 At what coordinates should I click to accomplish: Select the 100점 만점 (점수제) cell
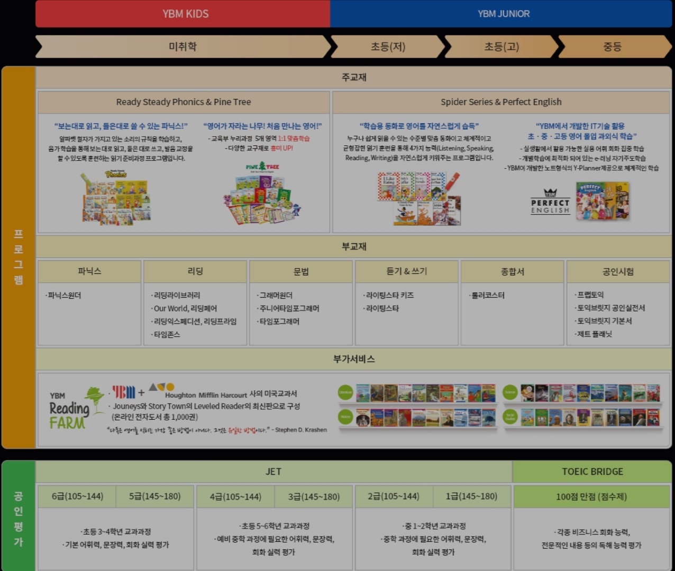[592, 496]
